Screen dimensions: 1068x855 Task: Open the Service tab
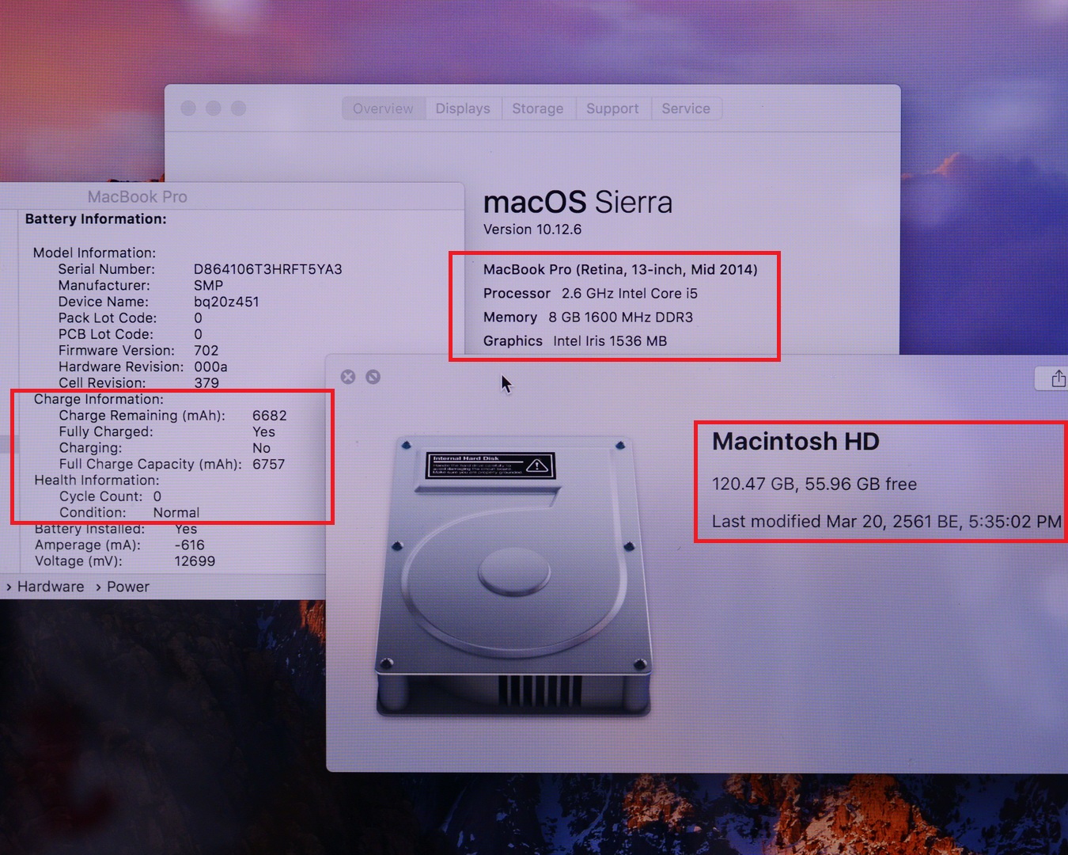[686, 108]
